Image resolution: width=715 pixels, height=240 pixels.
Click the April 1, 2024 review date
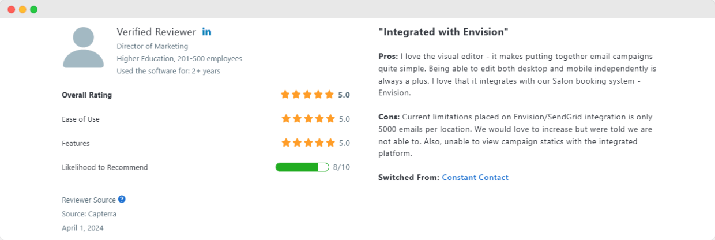tap(82, 228)
